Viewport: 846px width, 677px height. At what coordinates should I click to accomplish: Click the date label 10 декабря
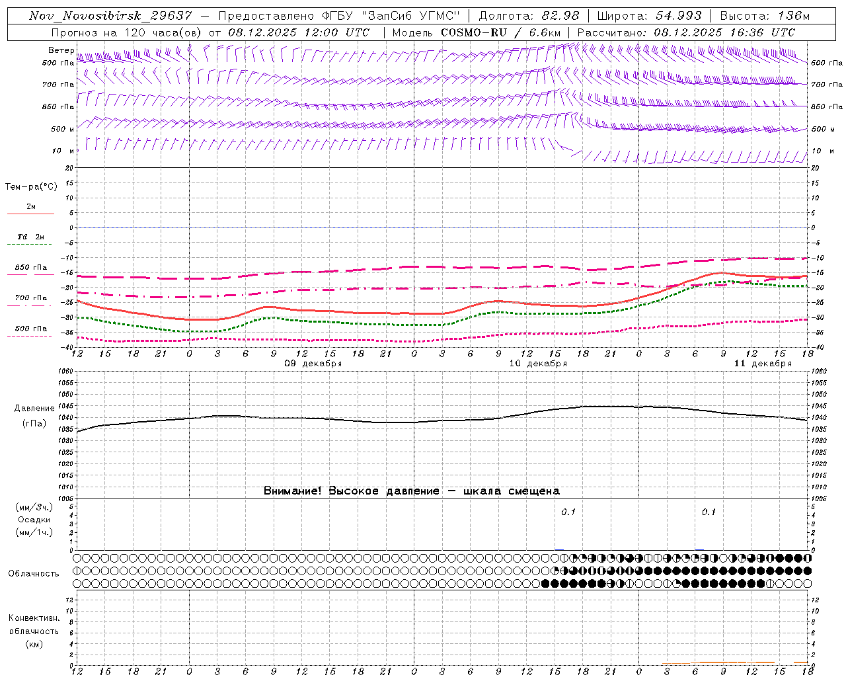pyautogui.click(x=538, y=364)
